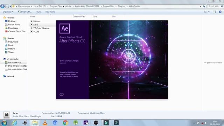Open Downloads in Favorites
The height and width of the screenshot is (126, 224).
(13, 28)
